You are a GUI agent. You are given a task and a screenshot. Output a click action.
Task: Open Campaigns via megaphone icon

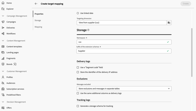[3, 22]
